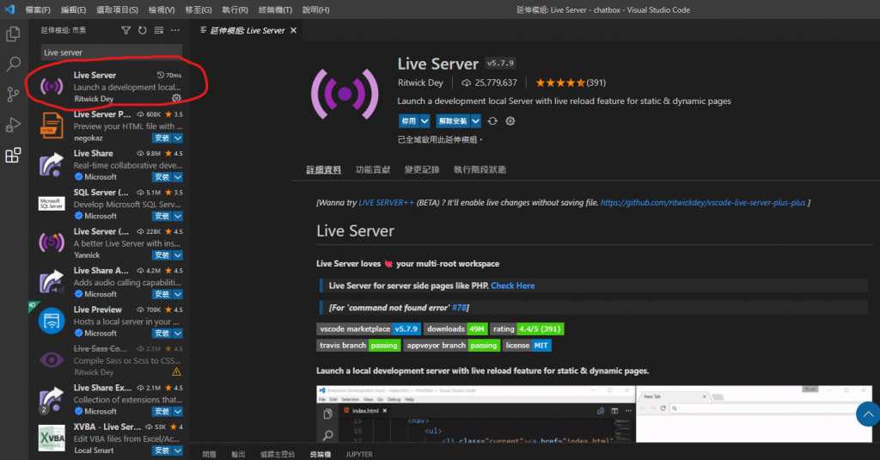Click the sync icon beside the uninstall button
The width and height of the screenshot is (880, 460).
tap(492, 120)
